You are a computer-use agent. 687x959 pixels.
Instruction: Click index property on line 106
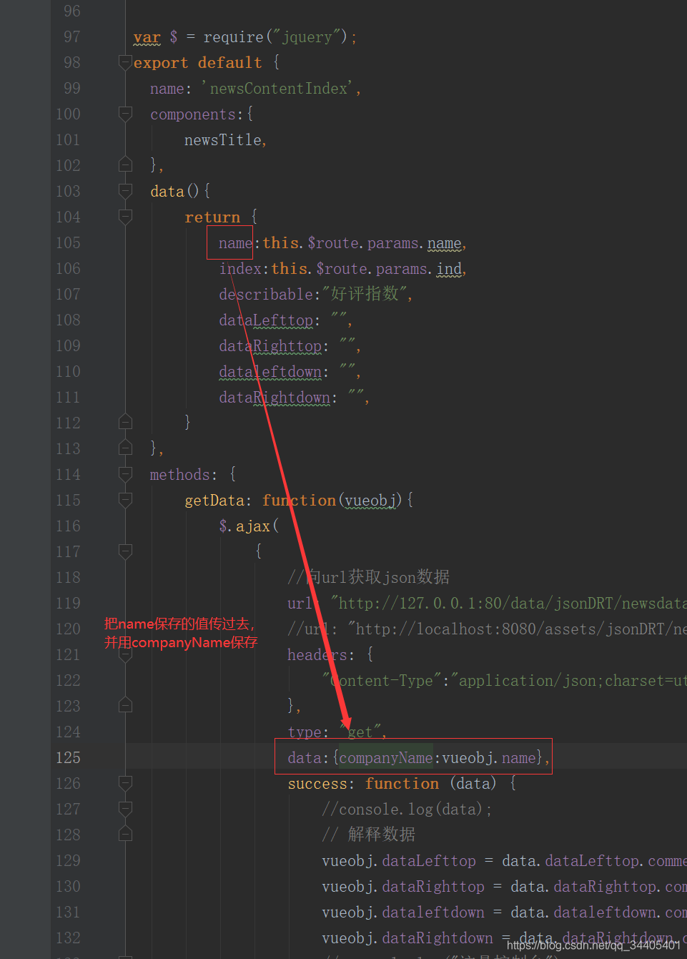pyautogui.click(x=240, y=269)
